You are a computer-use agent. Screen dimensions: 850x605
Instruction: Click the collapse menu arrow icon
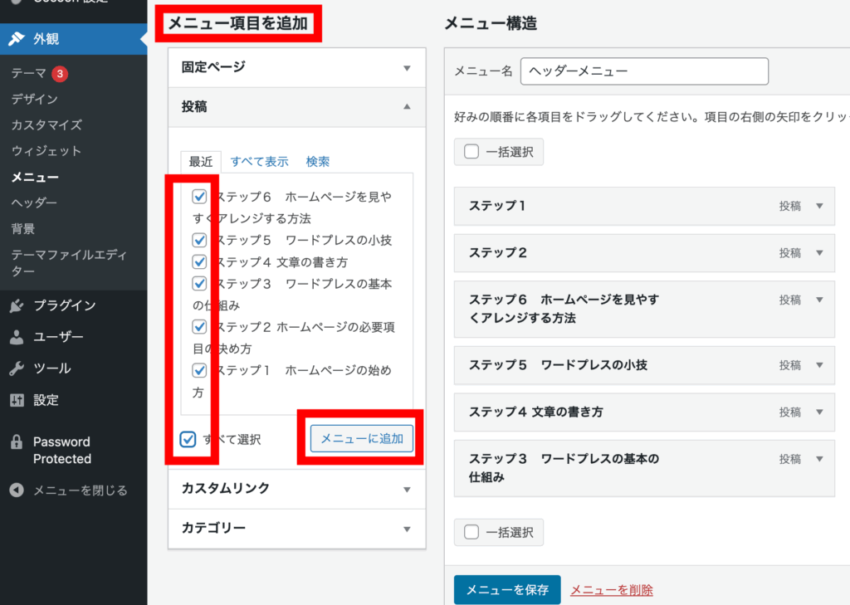click(x=17, y=490)
